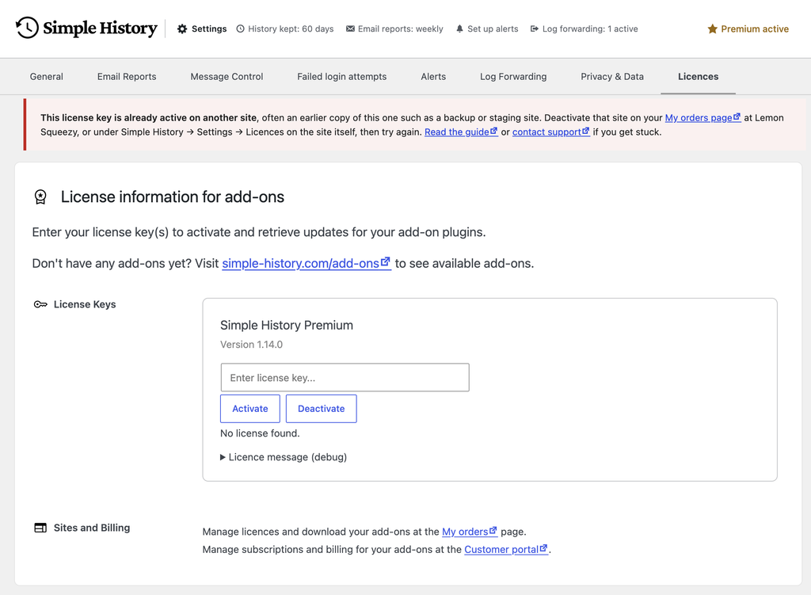Click the external-link icon after simple-history.com/add-ons
Screen dimensions: 811x595
tap(386, 261)
